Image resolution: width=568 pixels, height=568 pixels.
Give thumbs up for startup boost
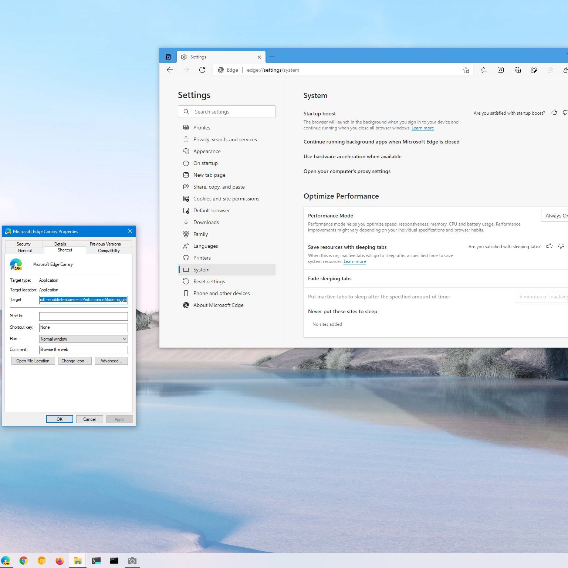click(x=554, y=113)
